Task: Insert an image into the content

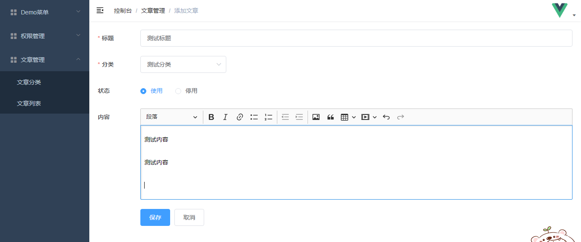Action: (316, 117)
